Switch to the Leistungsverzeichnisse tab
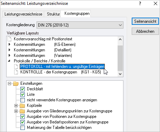This screenshot has width=160, height=132. (23, 14)
